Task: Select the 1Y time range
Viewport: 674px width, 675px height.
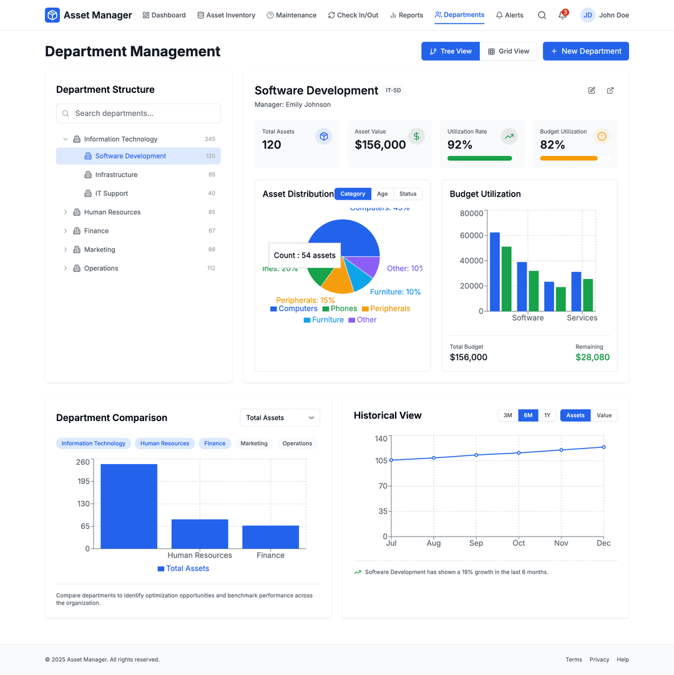Action: tap(547, 415)
